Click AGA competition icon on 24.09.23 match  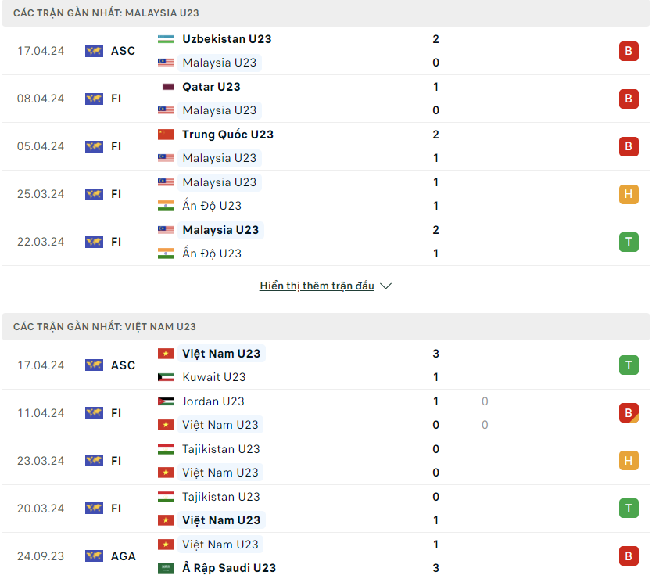click(x=94, y=556)
